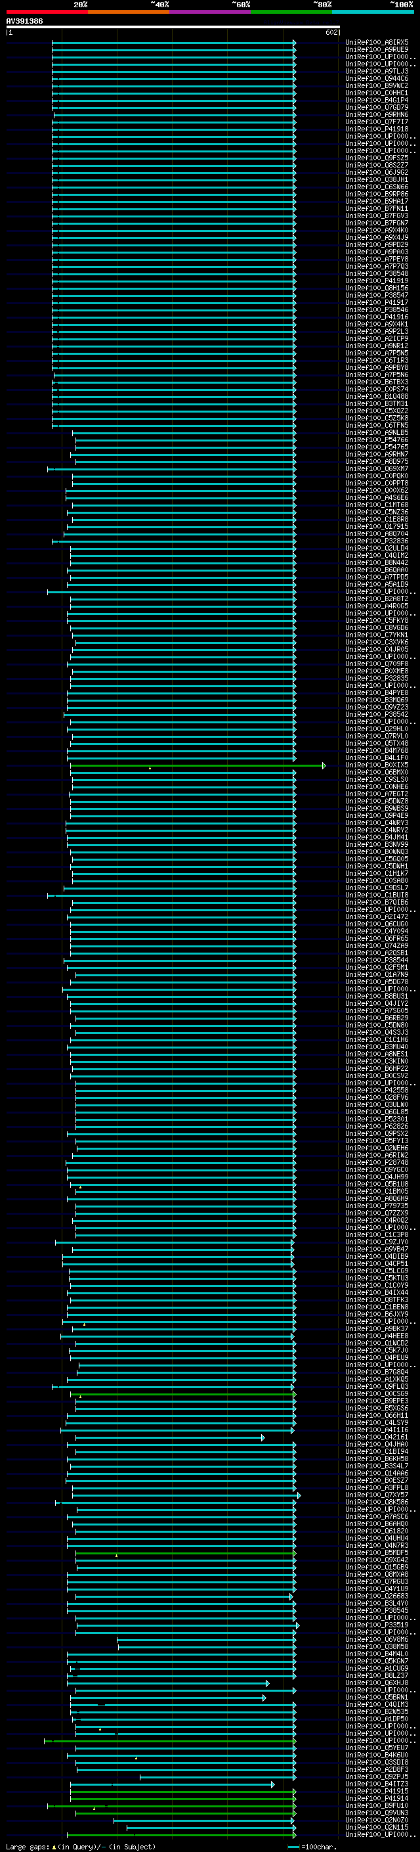The height and width of the screenshot is (1852, 420).
Task: Click the AV391386 query title
Action: pos(24,21)
